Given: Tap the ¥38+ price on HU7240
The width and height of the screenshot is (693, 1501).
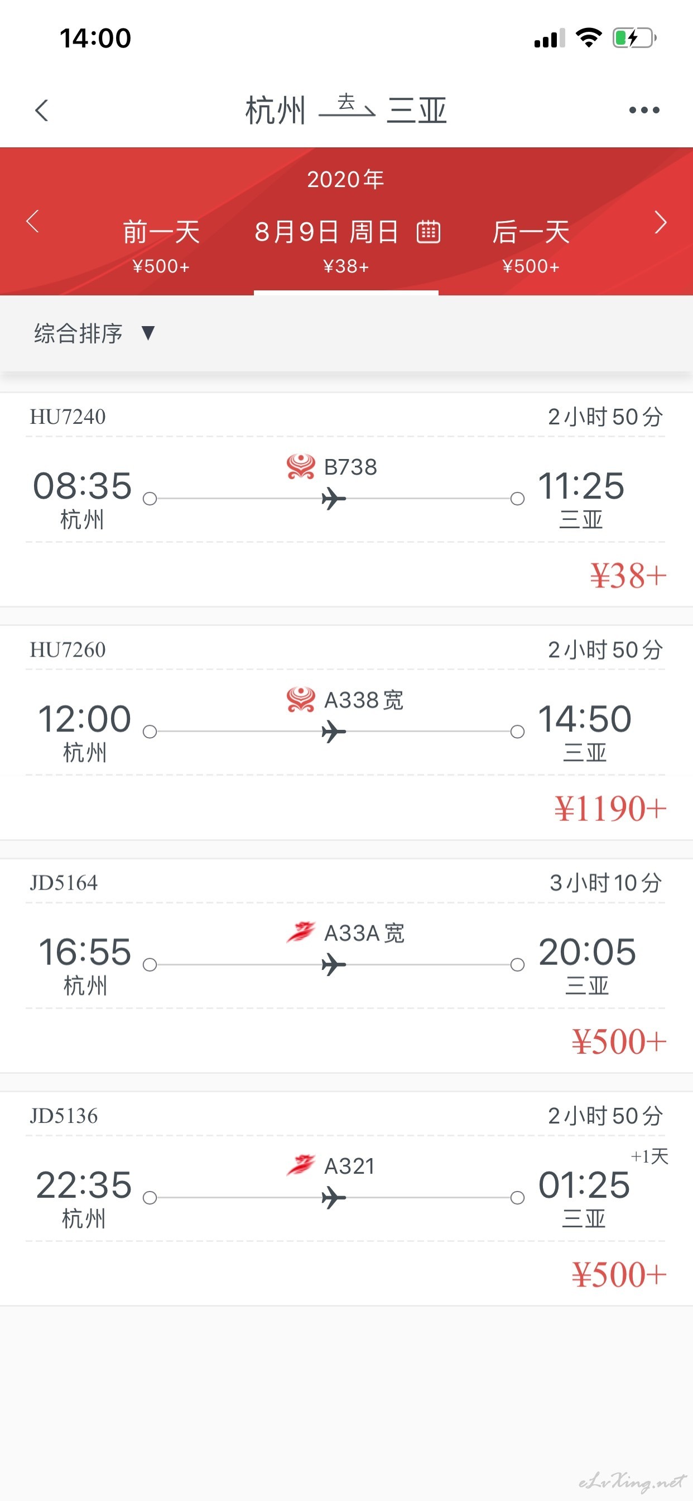Looking at the screenshot, I should pyautogui.click(x=628, y=576).
